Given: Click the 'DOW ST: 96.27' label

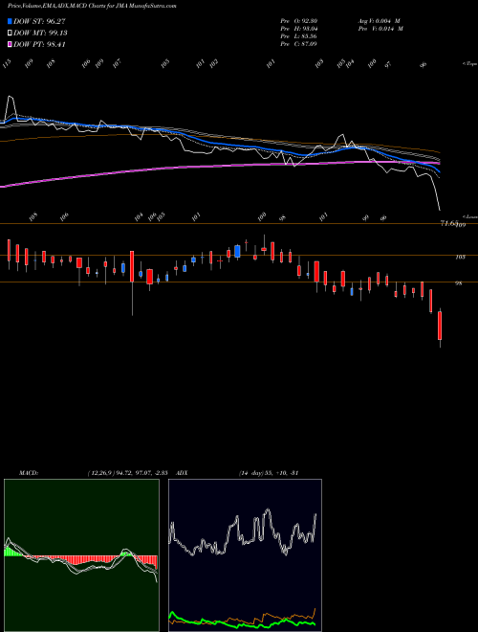Looking at the screenshot, I should pos(39,21).
